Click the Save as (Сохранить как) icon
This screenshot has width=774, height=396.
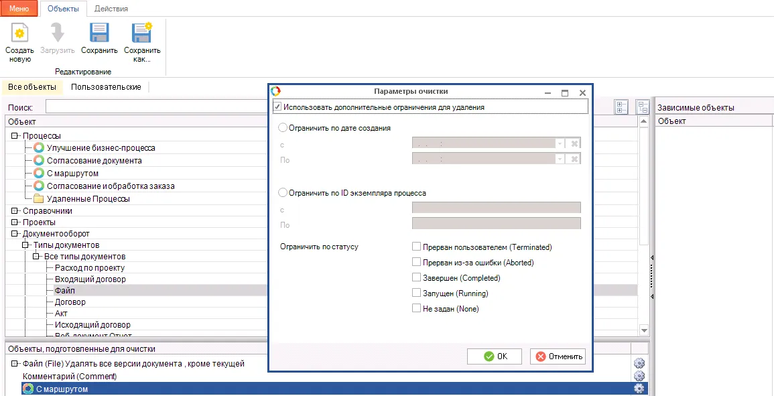142,35
